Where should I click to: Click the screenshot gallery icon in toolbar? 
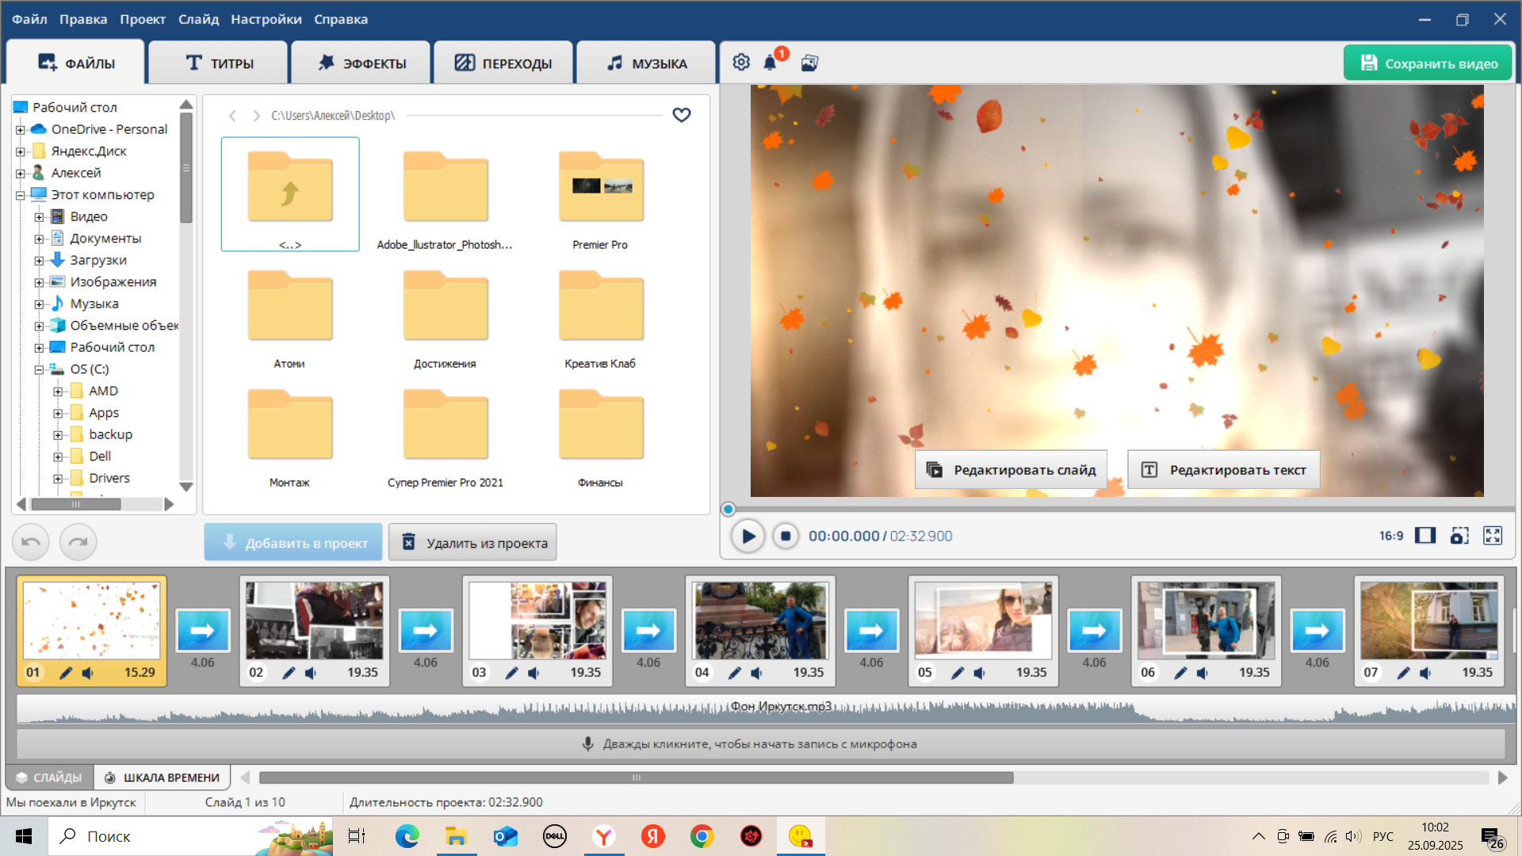tap(809, 63)
